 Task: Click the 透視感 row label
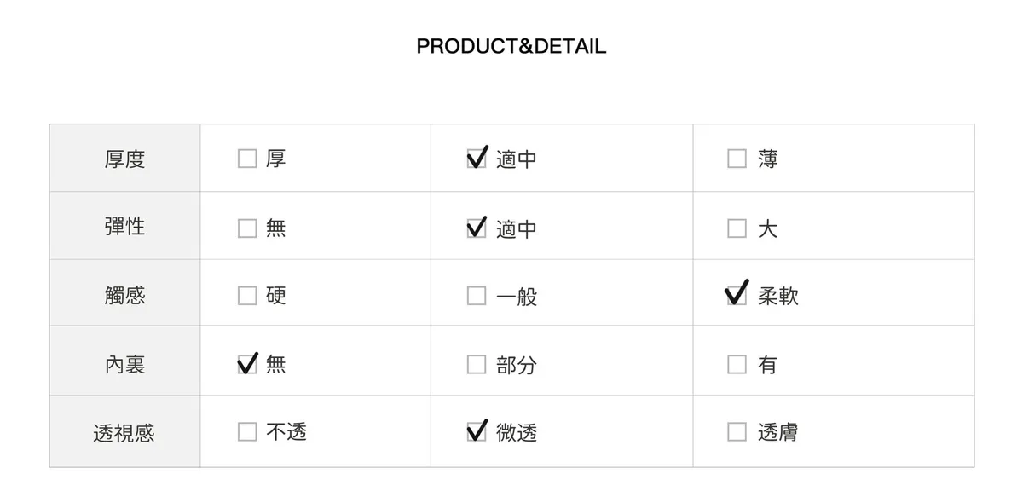(x=124, y=432)
